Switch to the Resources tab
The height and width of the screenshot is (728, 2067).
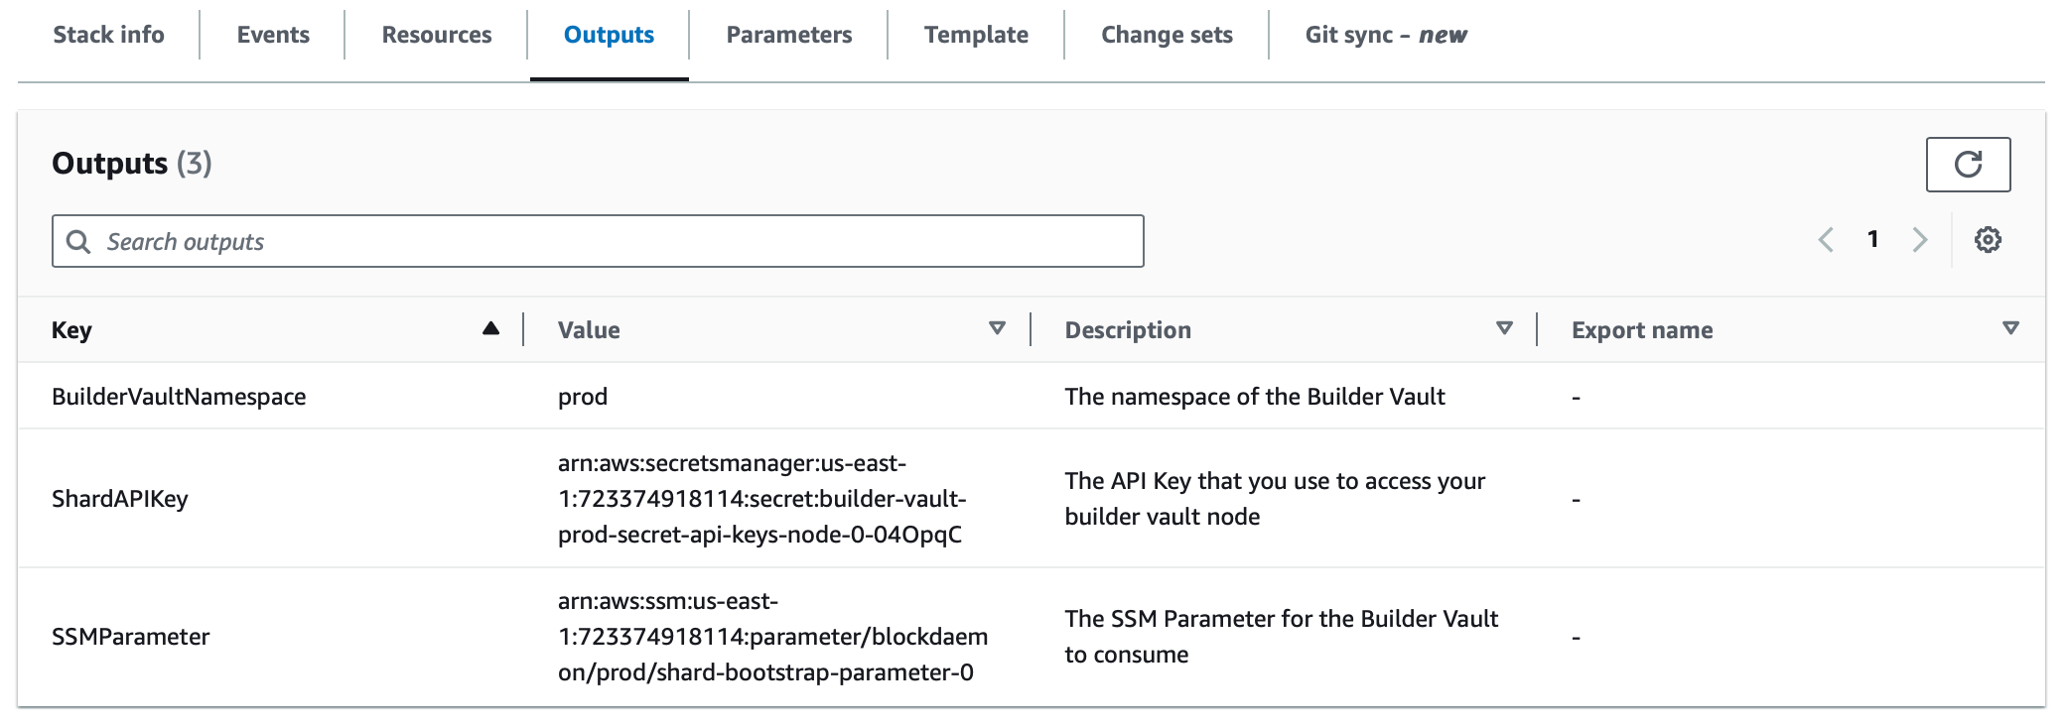pos(437,36)
